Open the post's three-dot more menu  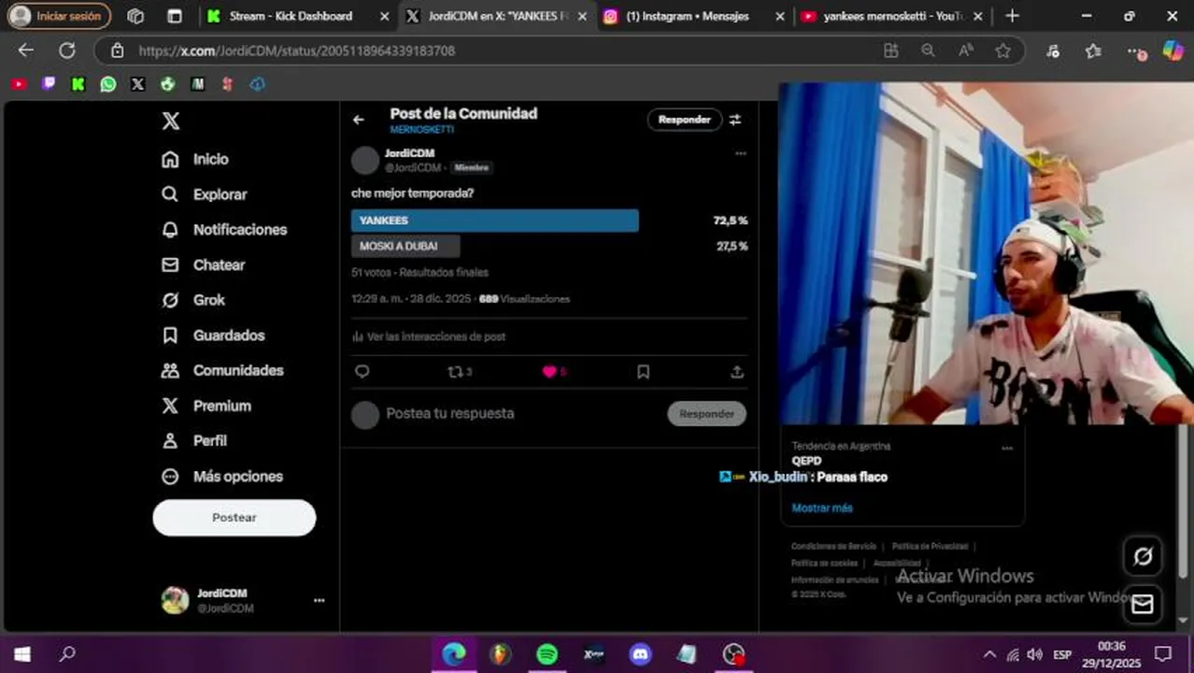[741, 153]
